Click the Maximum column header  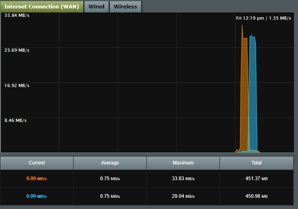click(x=183, y=163)
